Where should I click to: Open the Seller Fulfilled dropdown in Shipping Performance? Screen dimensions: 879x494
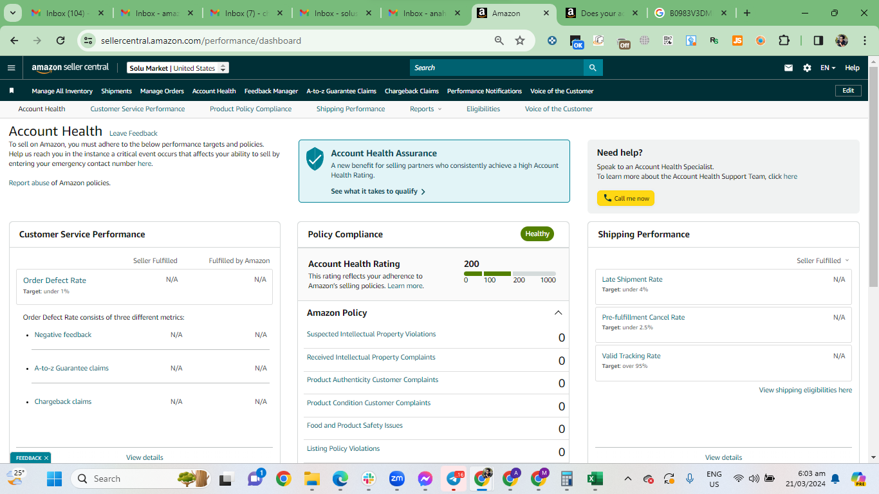(x=822, y=261)
